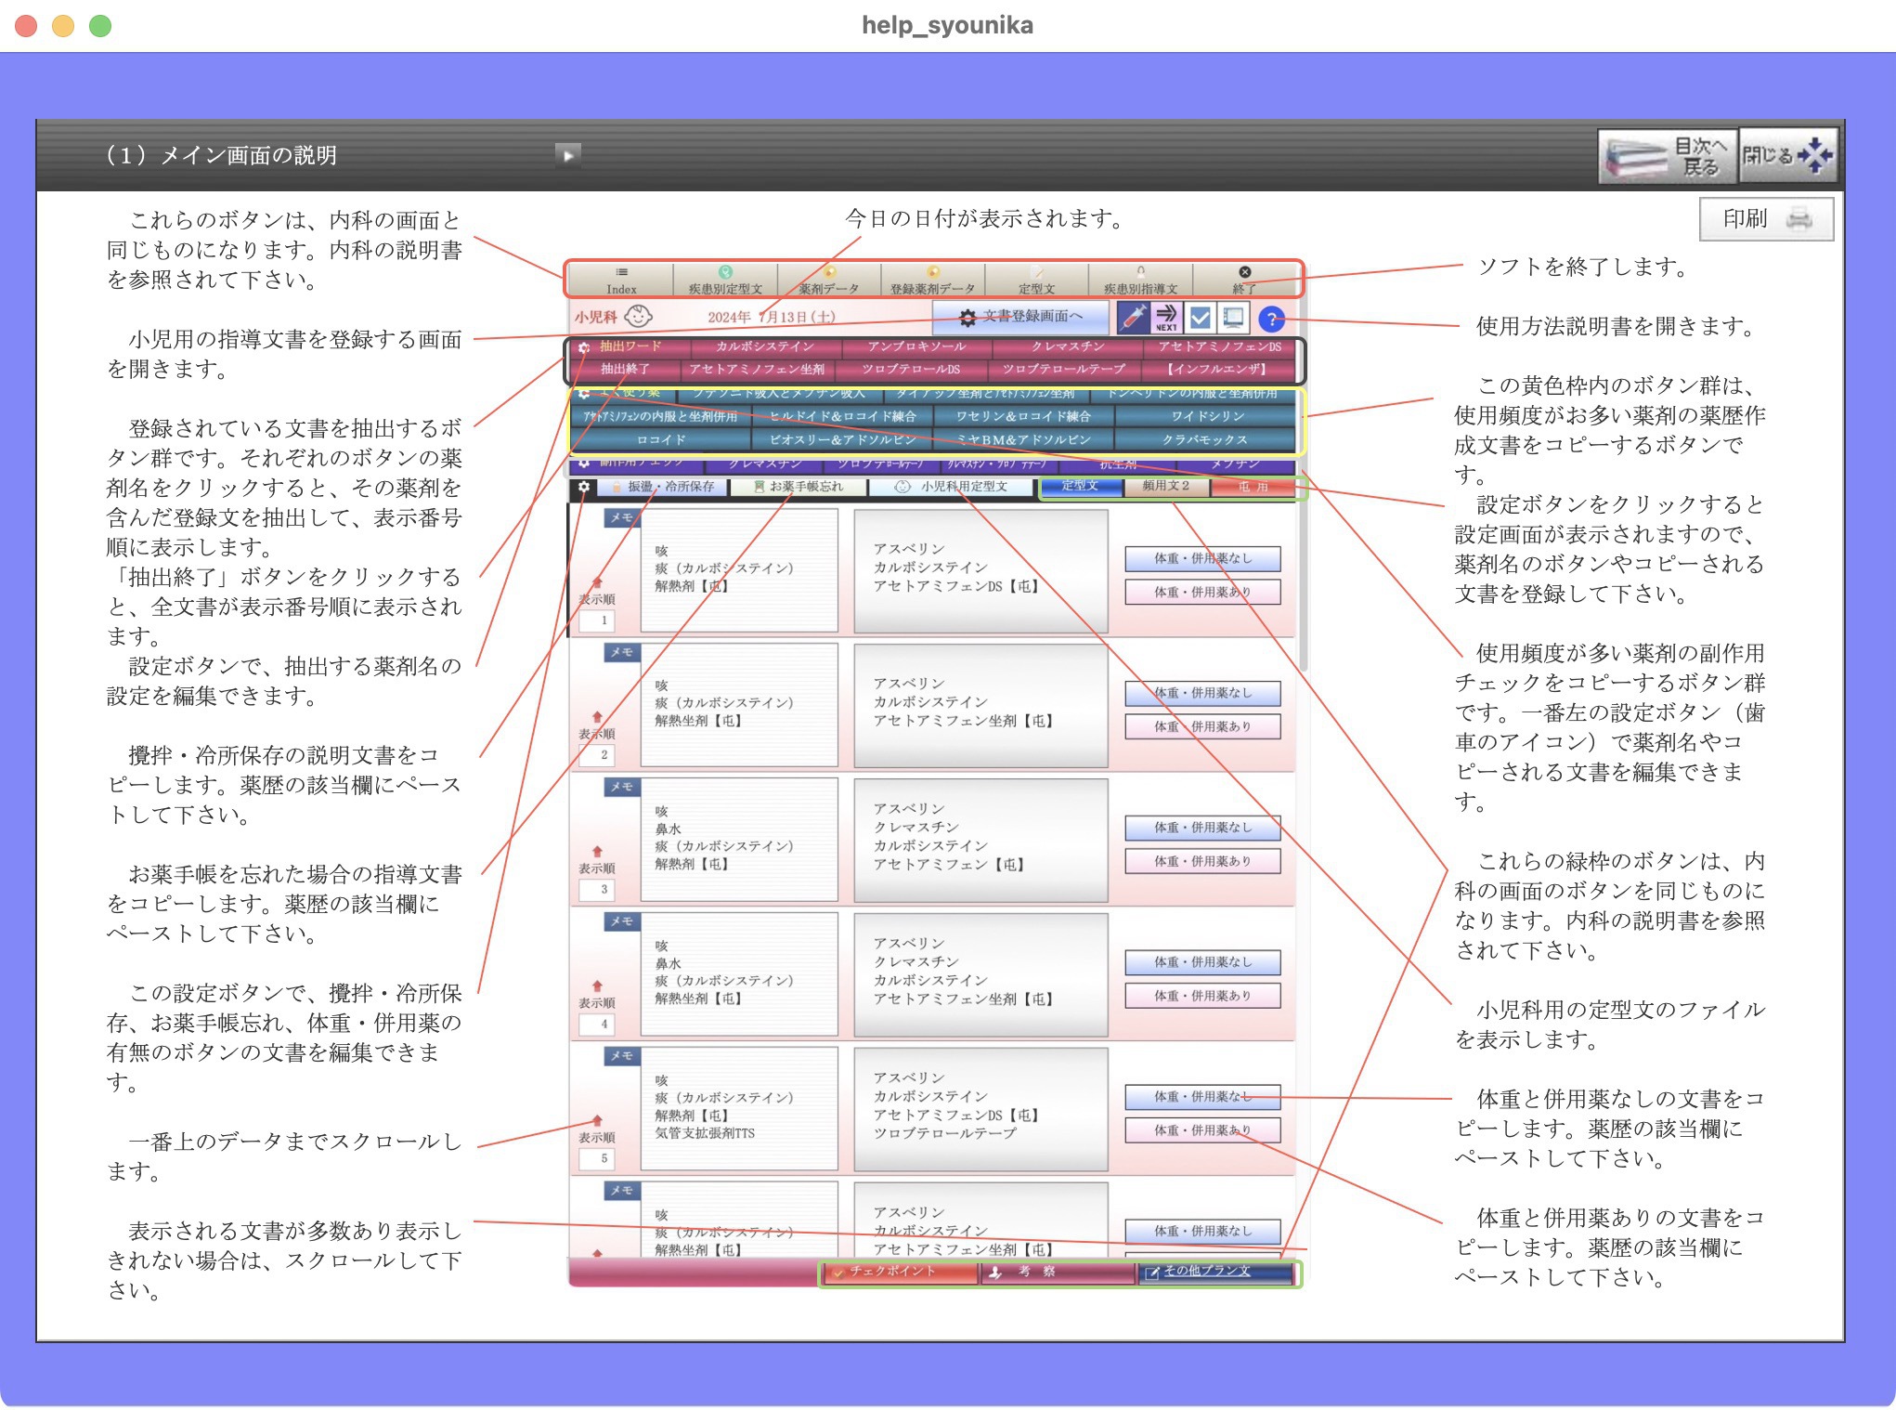The image size is (1896, 1410).
Task: Click the gear icon beside 振盪・冷所保存
Action: pyautogui.click(x=583, y=487)
